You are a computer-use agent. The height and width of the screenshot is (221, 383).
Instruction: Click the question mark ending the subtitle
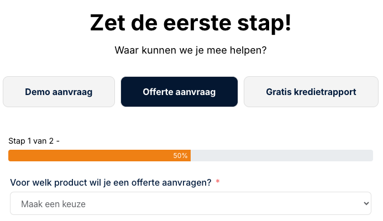(x=264, y=50)
